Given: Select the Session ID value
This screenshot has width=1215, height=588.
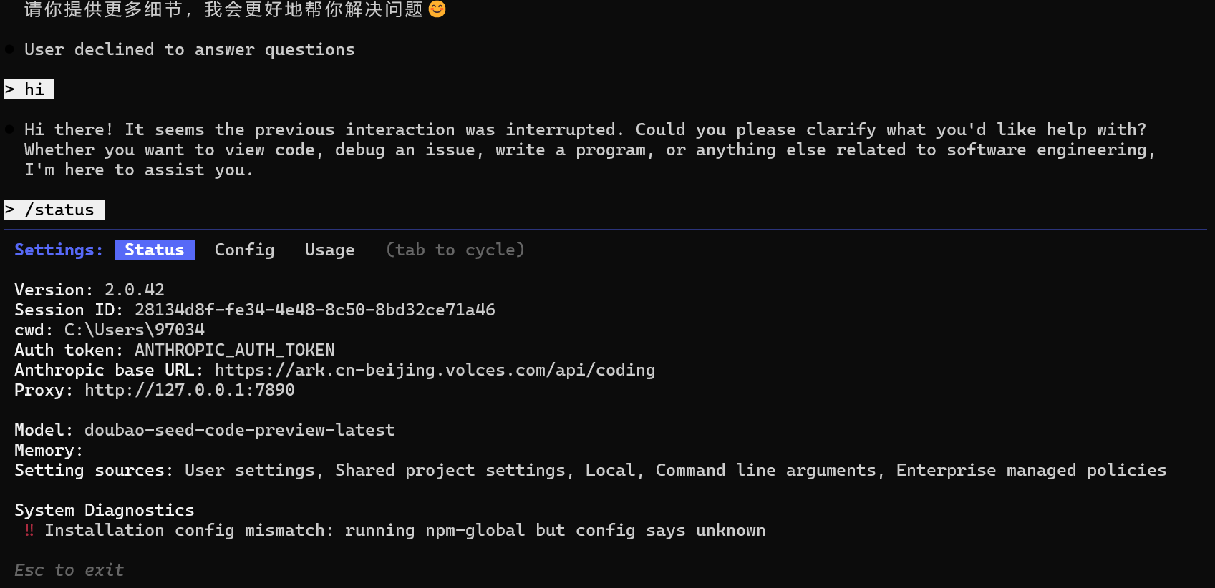Looking at the screenshot, I should tap(314, 309).
